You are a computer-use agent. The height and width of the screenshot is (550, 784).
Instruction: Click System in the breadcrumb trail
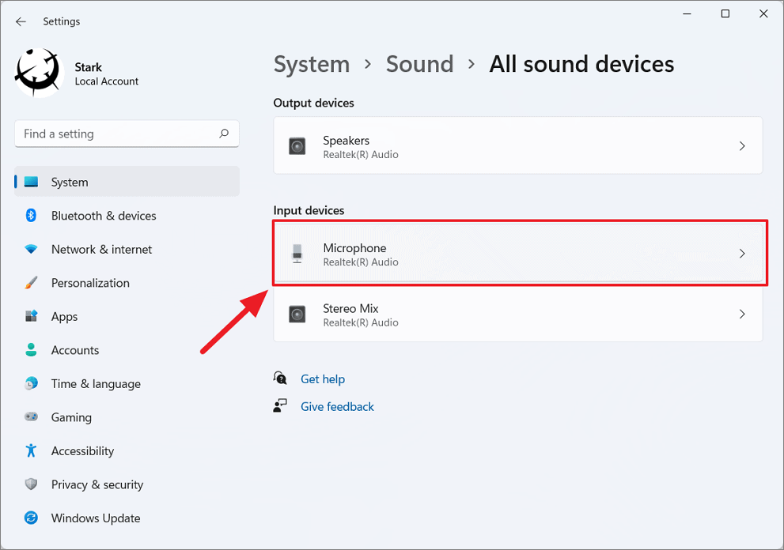coord(311,64)
